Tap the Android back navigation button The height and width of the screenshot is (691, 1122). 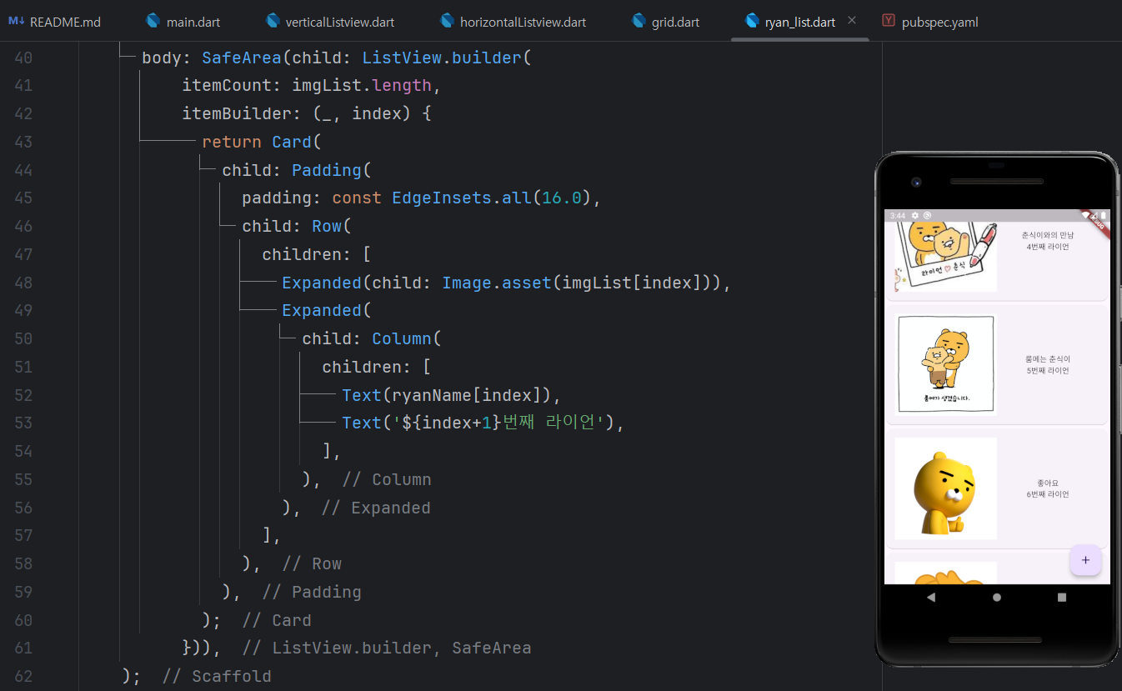point(931,597)
